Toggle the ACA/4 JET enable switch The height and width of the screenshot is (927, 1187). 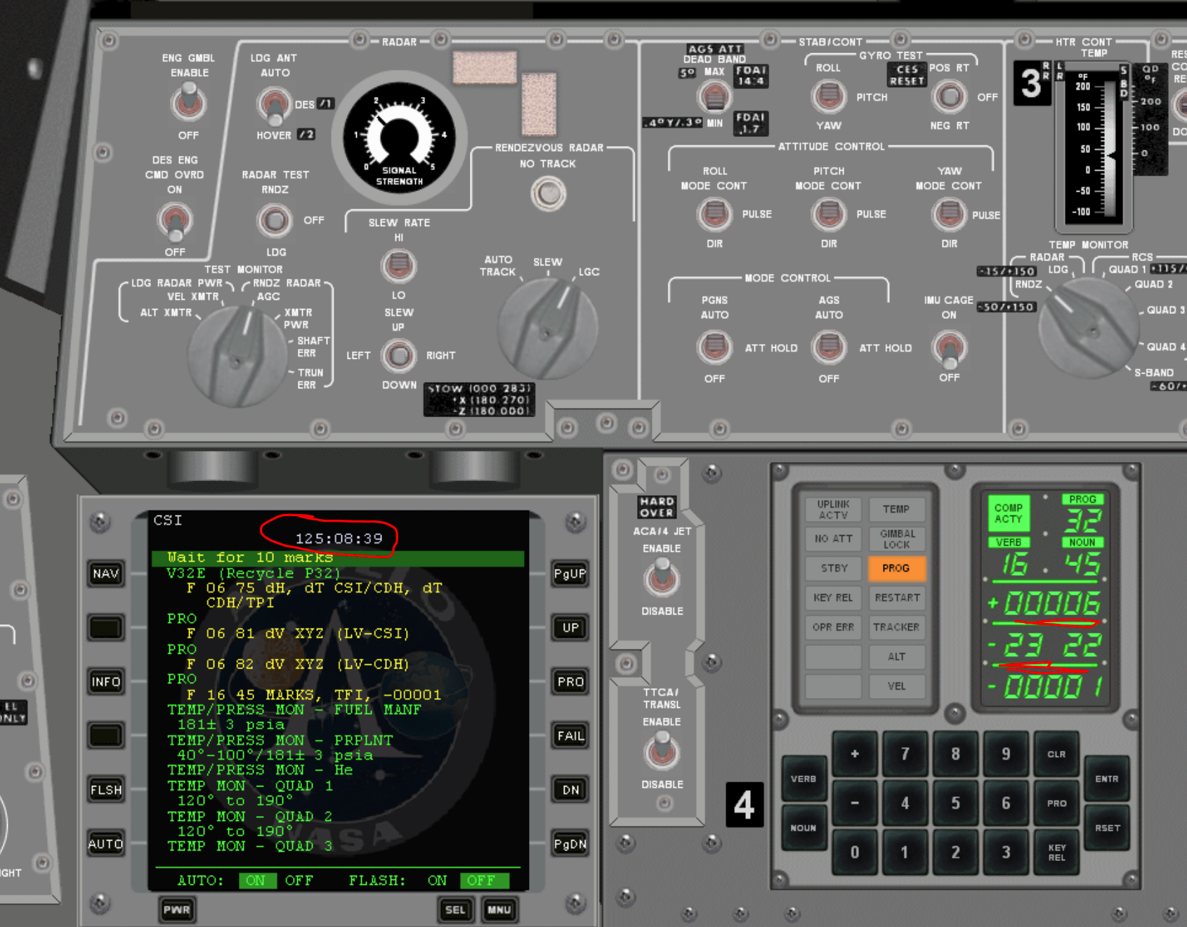point(662,579)
